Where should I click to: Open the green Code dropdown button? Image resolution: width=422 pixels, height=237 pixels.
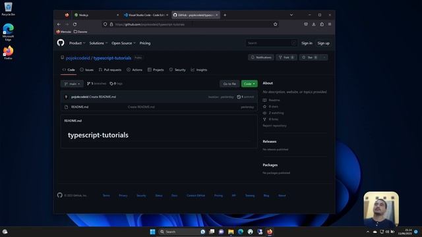tap(249, 84)
